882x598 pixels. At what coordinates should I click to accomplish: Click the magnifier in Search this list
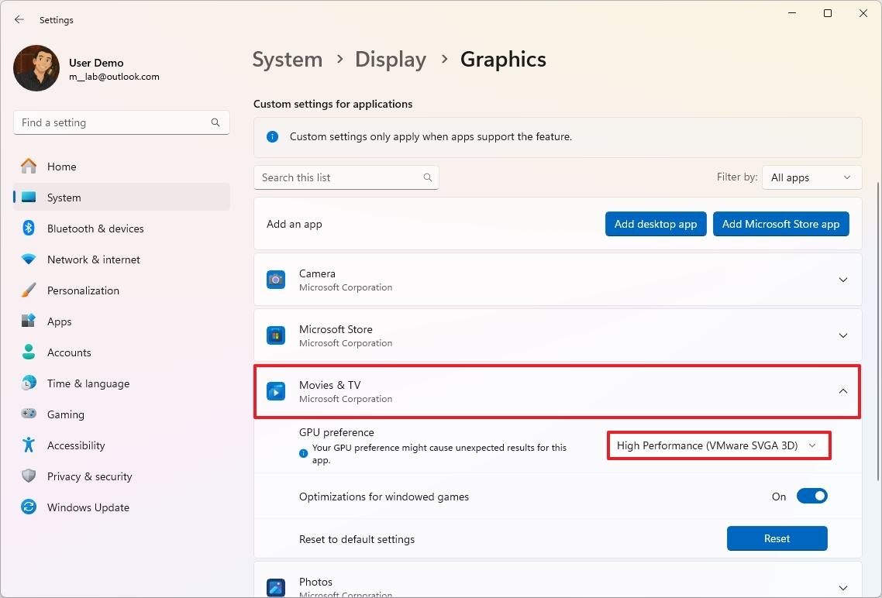(x=428, y=177)
